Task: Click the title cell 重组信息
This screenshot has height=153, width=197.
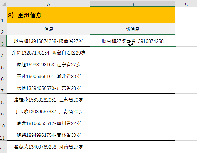Action: tap(91, 15)
